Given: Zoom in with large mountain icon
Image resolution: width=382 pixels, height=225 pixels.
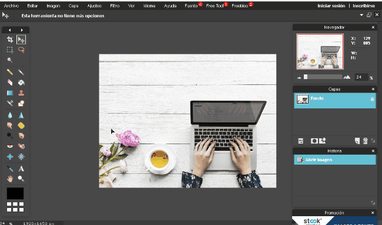Looking at the screenshot, I should pyautogui.click(x=347, y=77).
